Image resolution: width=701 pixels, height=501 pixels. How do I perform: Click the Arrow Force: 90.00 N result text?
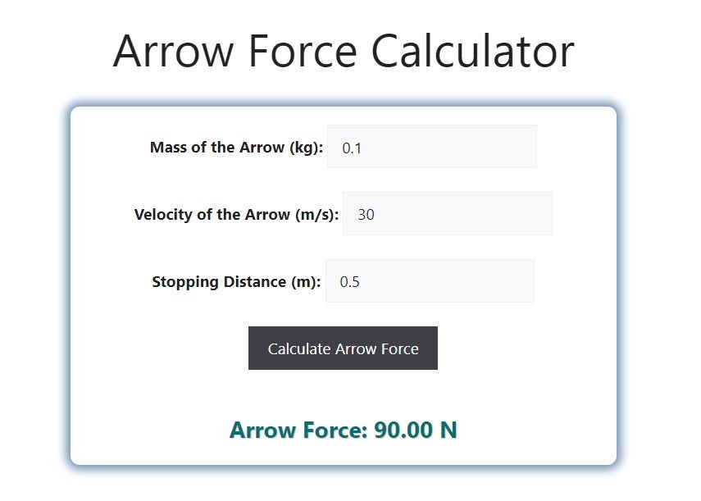point(343,430)
